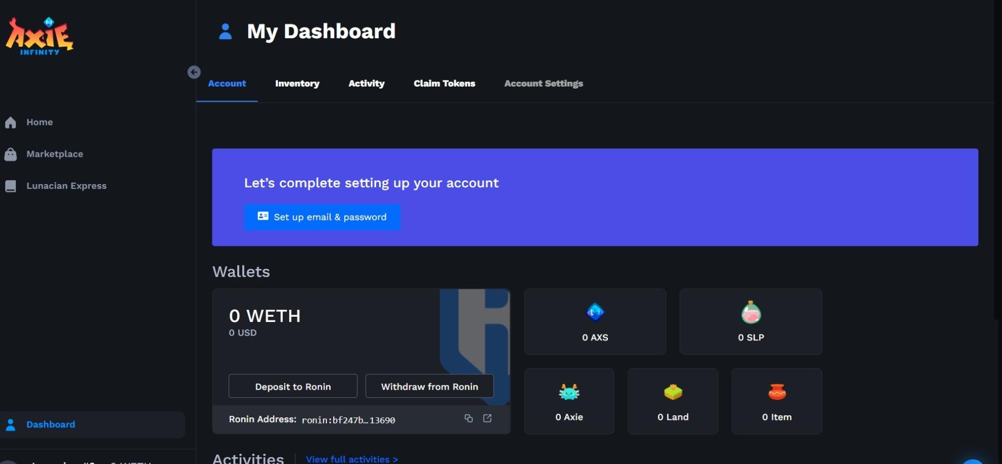Open the Activity tab
The width and height of the screenshot is (1002, 464).
point(367,83)
